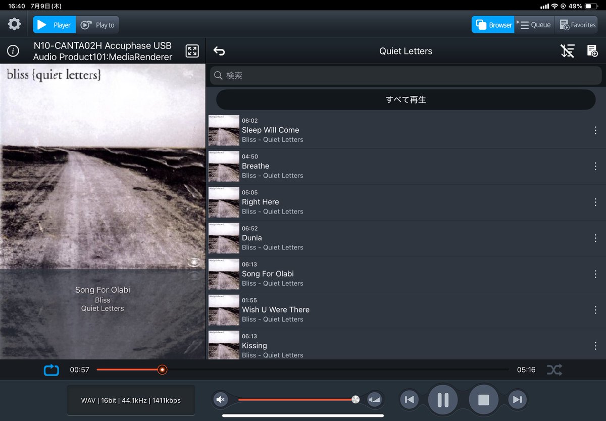This screenshot has width=606, height=421.
Task: Tap the track duration 05:16
Action: (x=526, y=370)
